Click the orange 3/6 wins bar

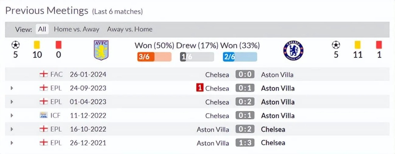pos(154,57)
